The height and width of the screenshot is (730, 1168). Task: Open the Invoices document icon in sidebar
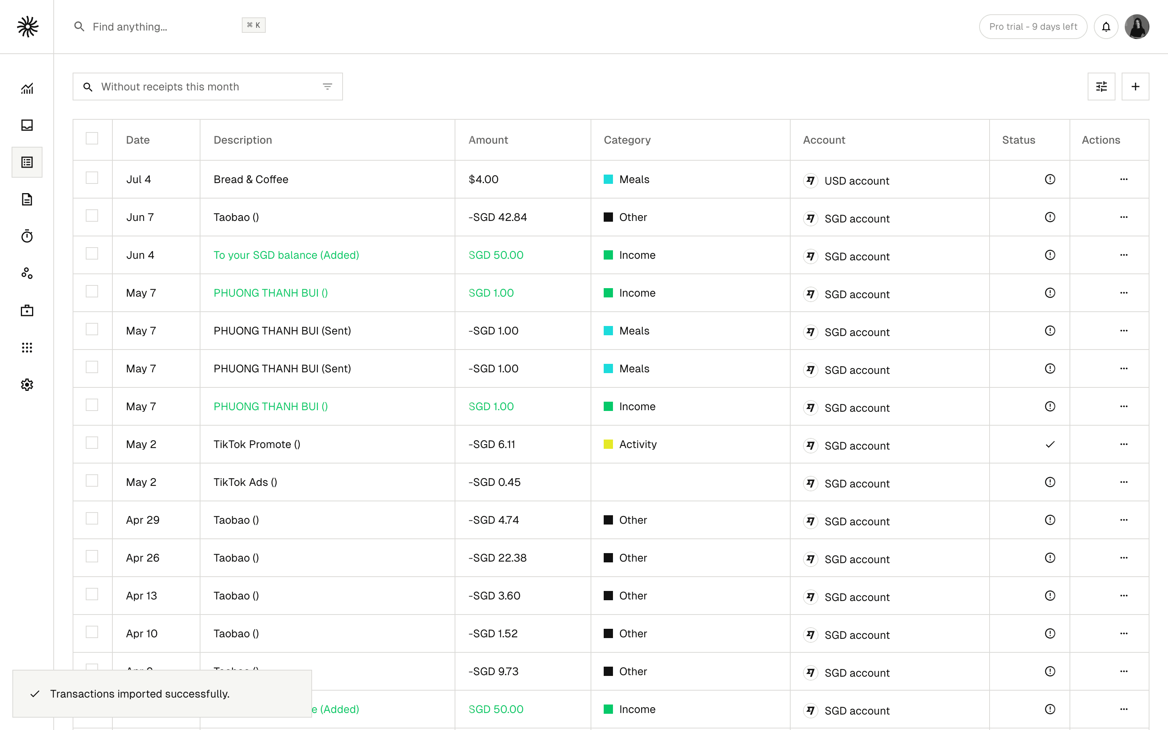pyautogui.click(x=27, y=199)
